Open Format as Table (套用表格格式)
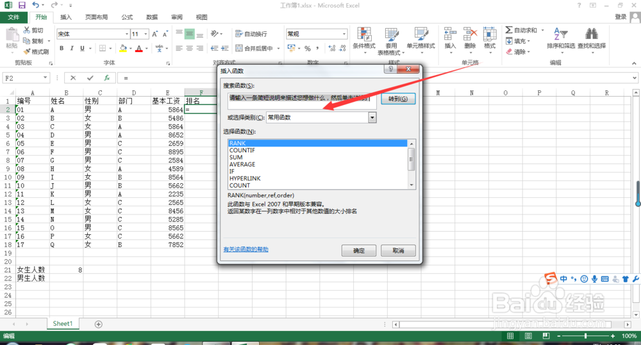The height and width of the screenshot is (345, 641). (x=391, y=41)
